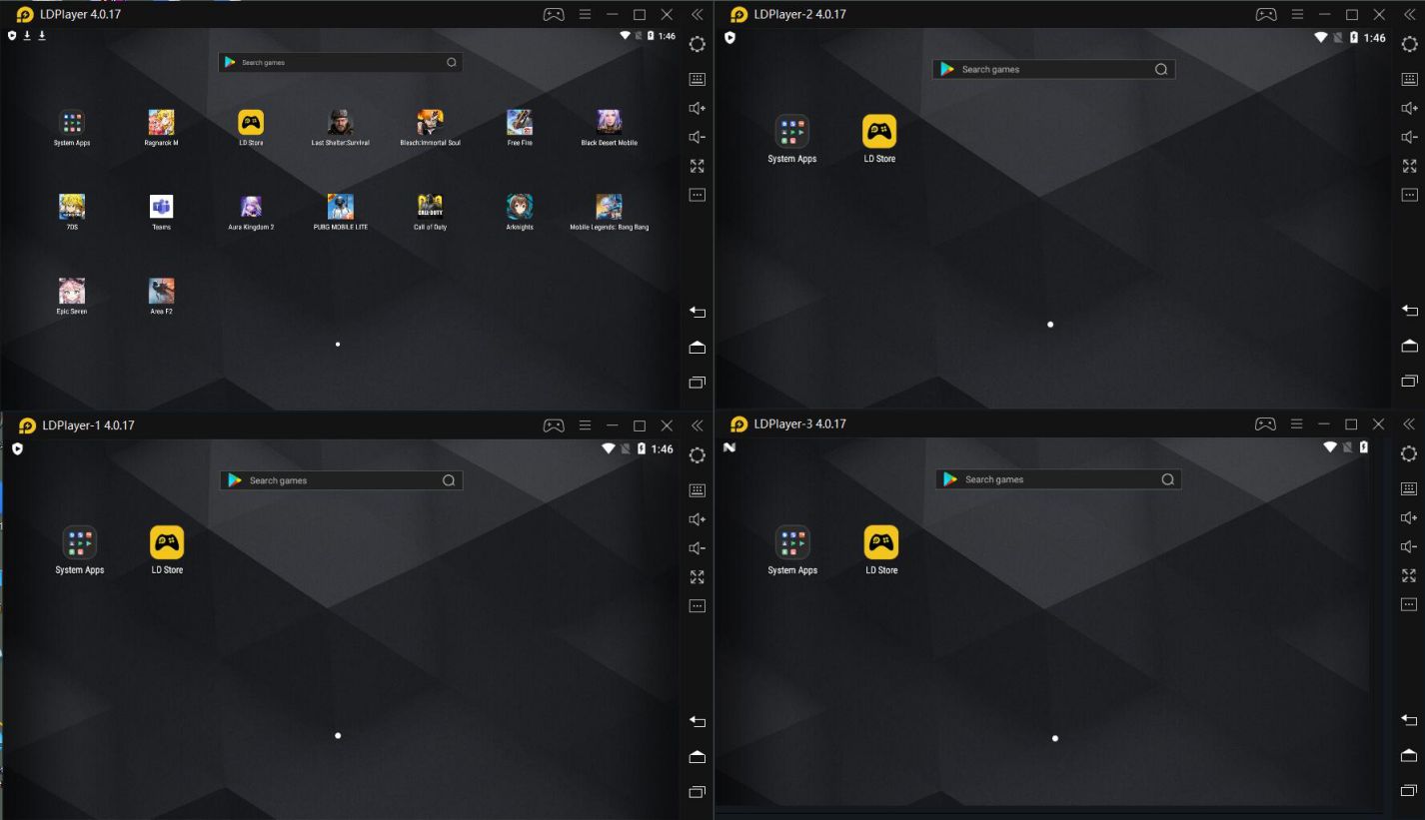Open settings gear in LDPlayer-3 sidebar

point(1409,453)
